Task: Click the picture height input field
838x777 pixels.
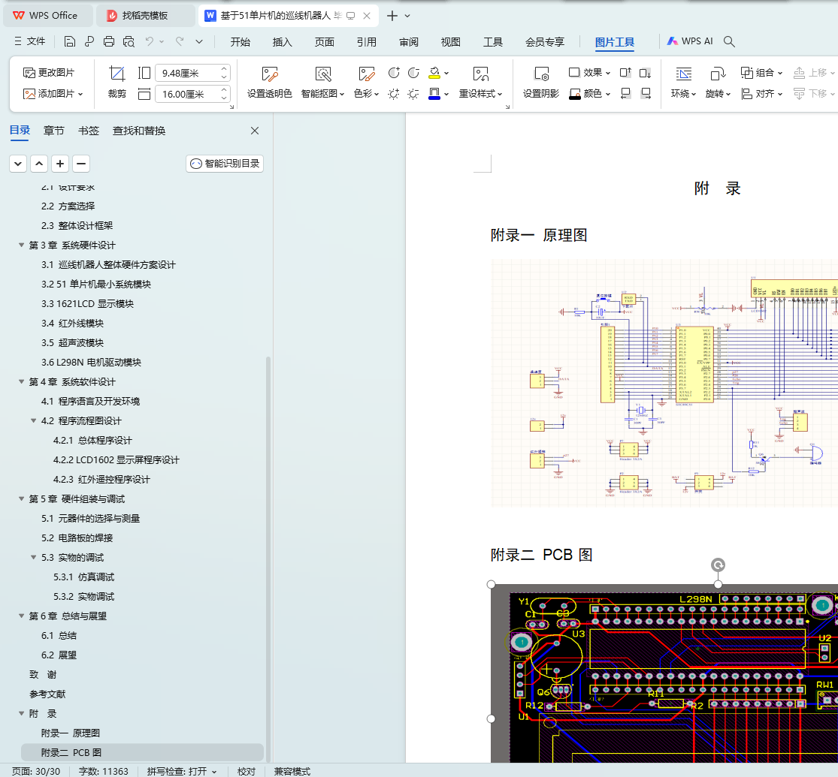Action: tap(187, 73)
